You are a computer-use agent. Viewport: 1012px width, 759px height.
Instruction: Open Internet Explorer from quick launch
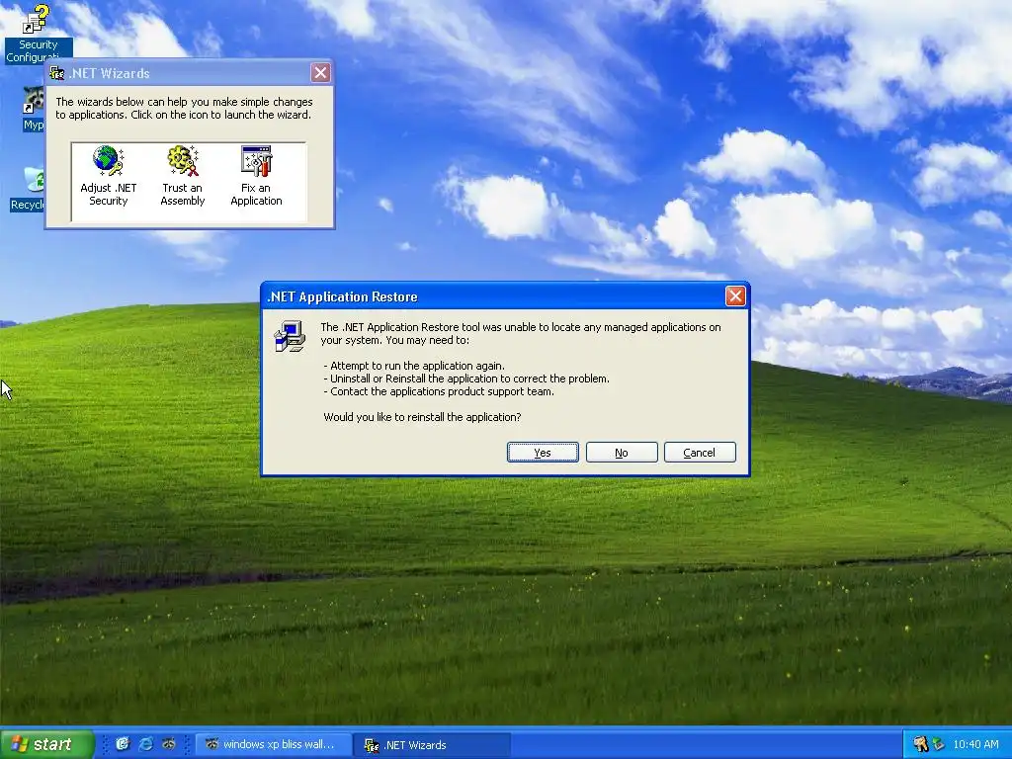146,744
